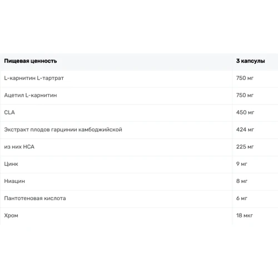
Task: Select the '9 мг' zinc amount
Action: 242,164
